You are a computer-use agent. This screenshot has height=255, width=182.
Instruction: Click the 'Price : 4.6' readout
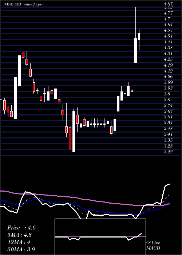coord(21,228)
